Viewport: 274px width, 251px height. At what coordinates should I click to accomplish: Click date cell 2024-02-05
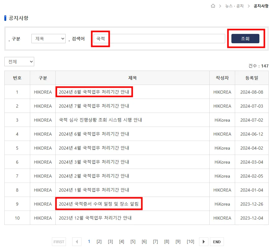252,176
